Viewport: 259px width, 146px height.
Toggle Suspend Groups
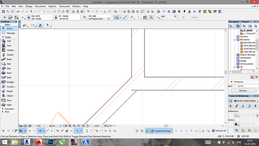[x=161, y=131]
